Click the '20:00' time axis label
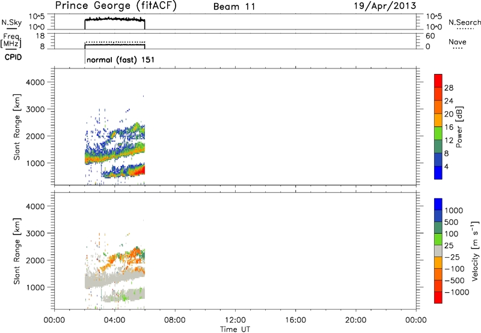This screenshot has height=333, width=481. click(x=355, y=320)
